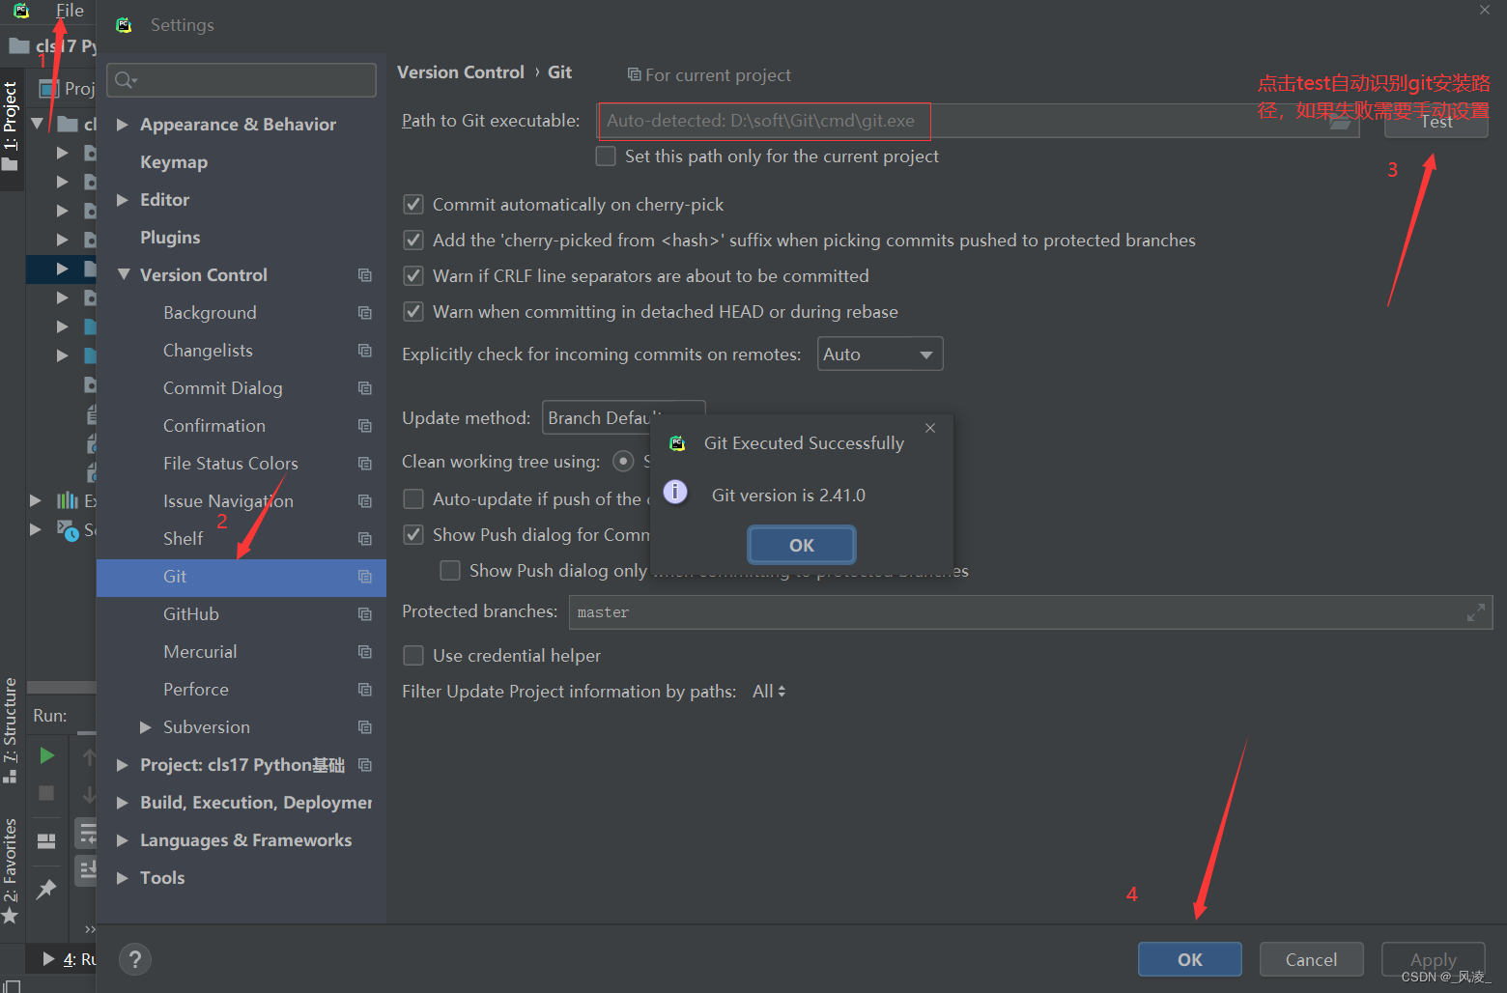
Task: Toggle cherry-picked from hash suffix option
Action: click(x=413, y=241)
